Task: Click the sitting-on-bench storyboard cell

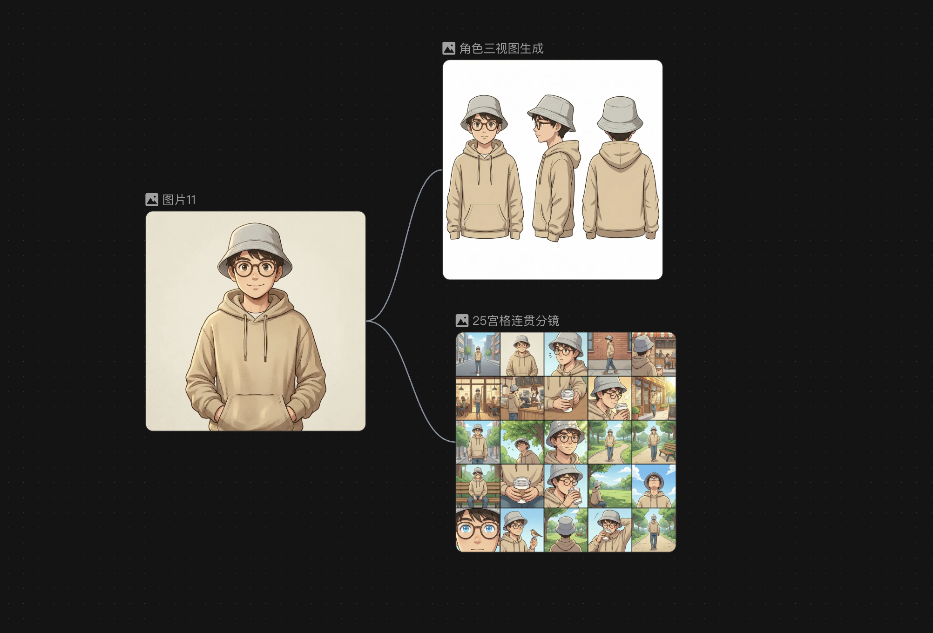Action: [x=478, y=486]
